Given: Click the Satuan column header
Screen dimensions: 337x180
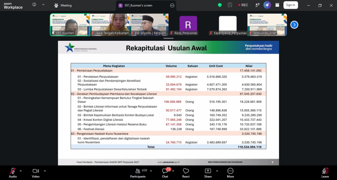Looking at the screenshot, I should pyautogui.click(x=193, y=66).
